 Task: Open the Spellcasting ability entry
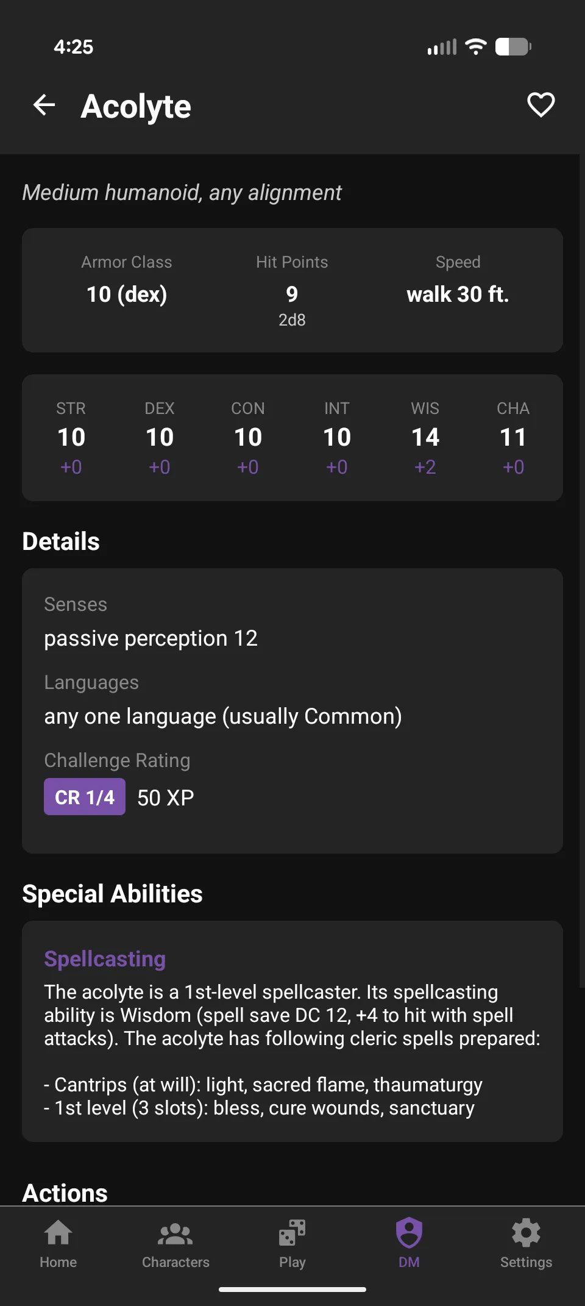pyautogui.click(x=104, y=959)
